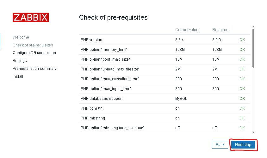
Task: Click OK status for PHP bcmath
Action: click(242, 108)
